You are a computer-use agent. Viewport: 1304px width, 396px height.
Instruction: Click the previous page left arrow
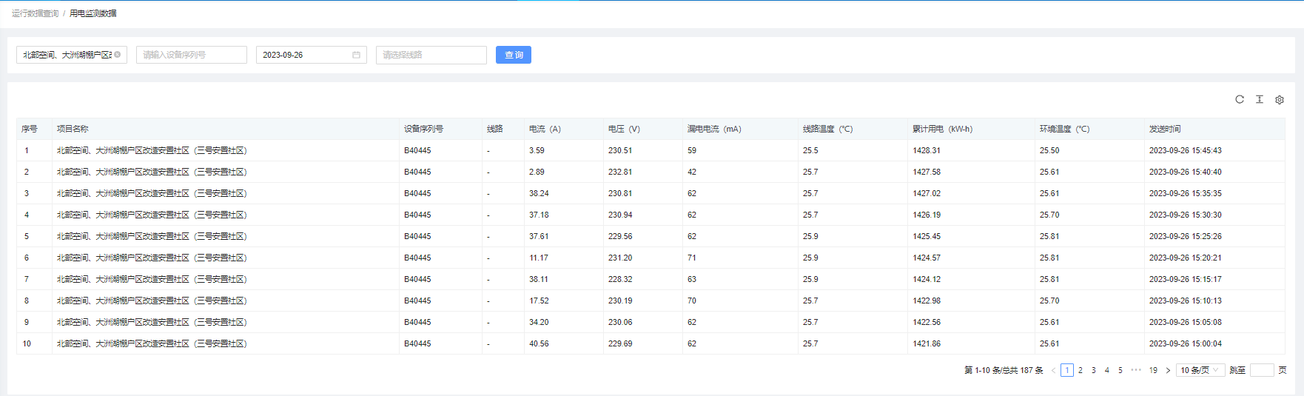1053,370
